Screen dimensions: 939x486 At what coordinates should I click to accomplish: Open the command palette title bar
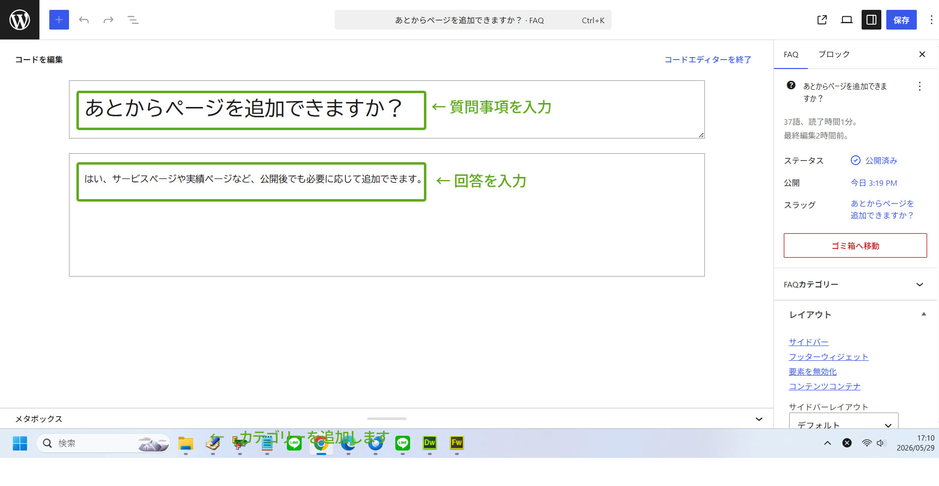[x=473, y=20]
